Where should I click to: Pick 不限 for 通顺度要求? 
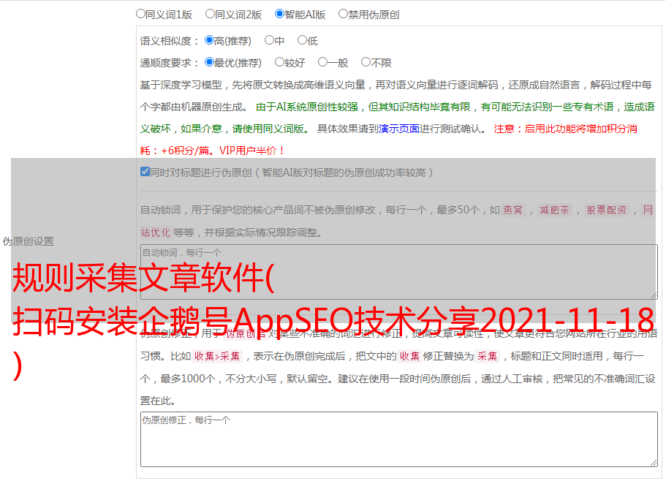click(366, 62)
